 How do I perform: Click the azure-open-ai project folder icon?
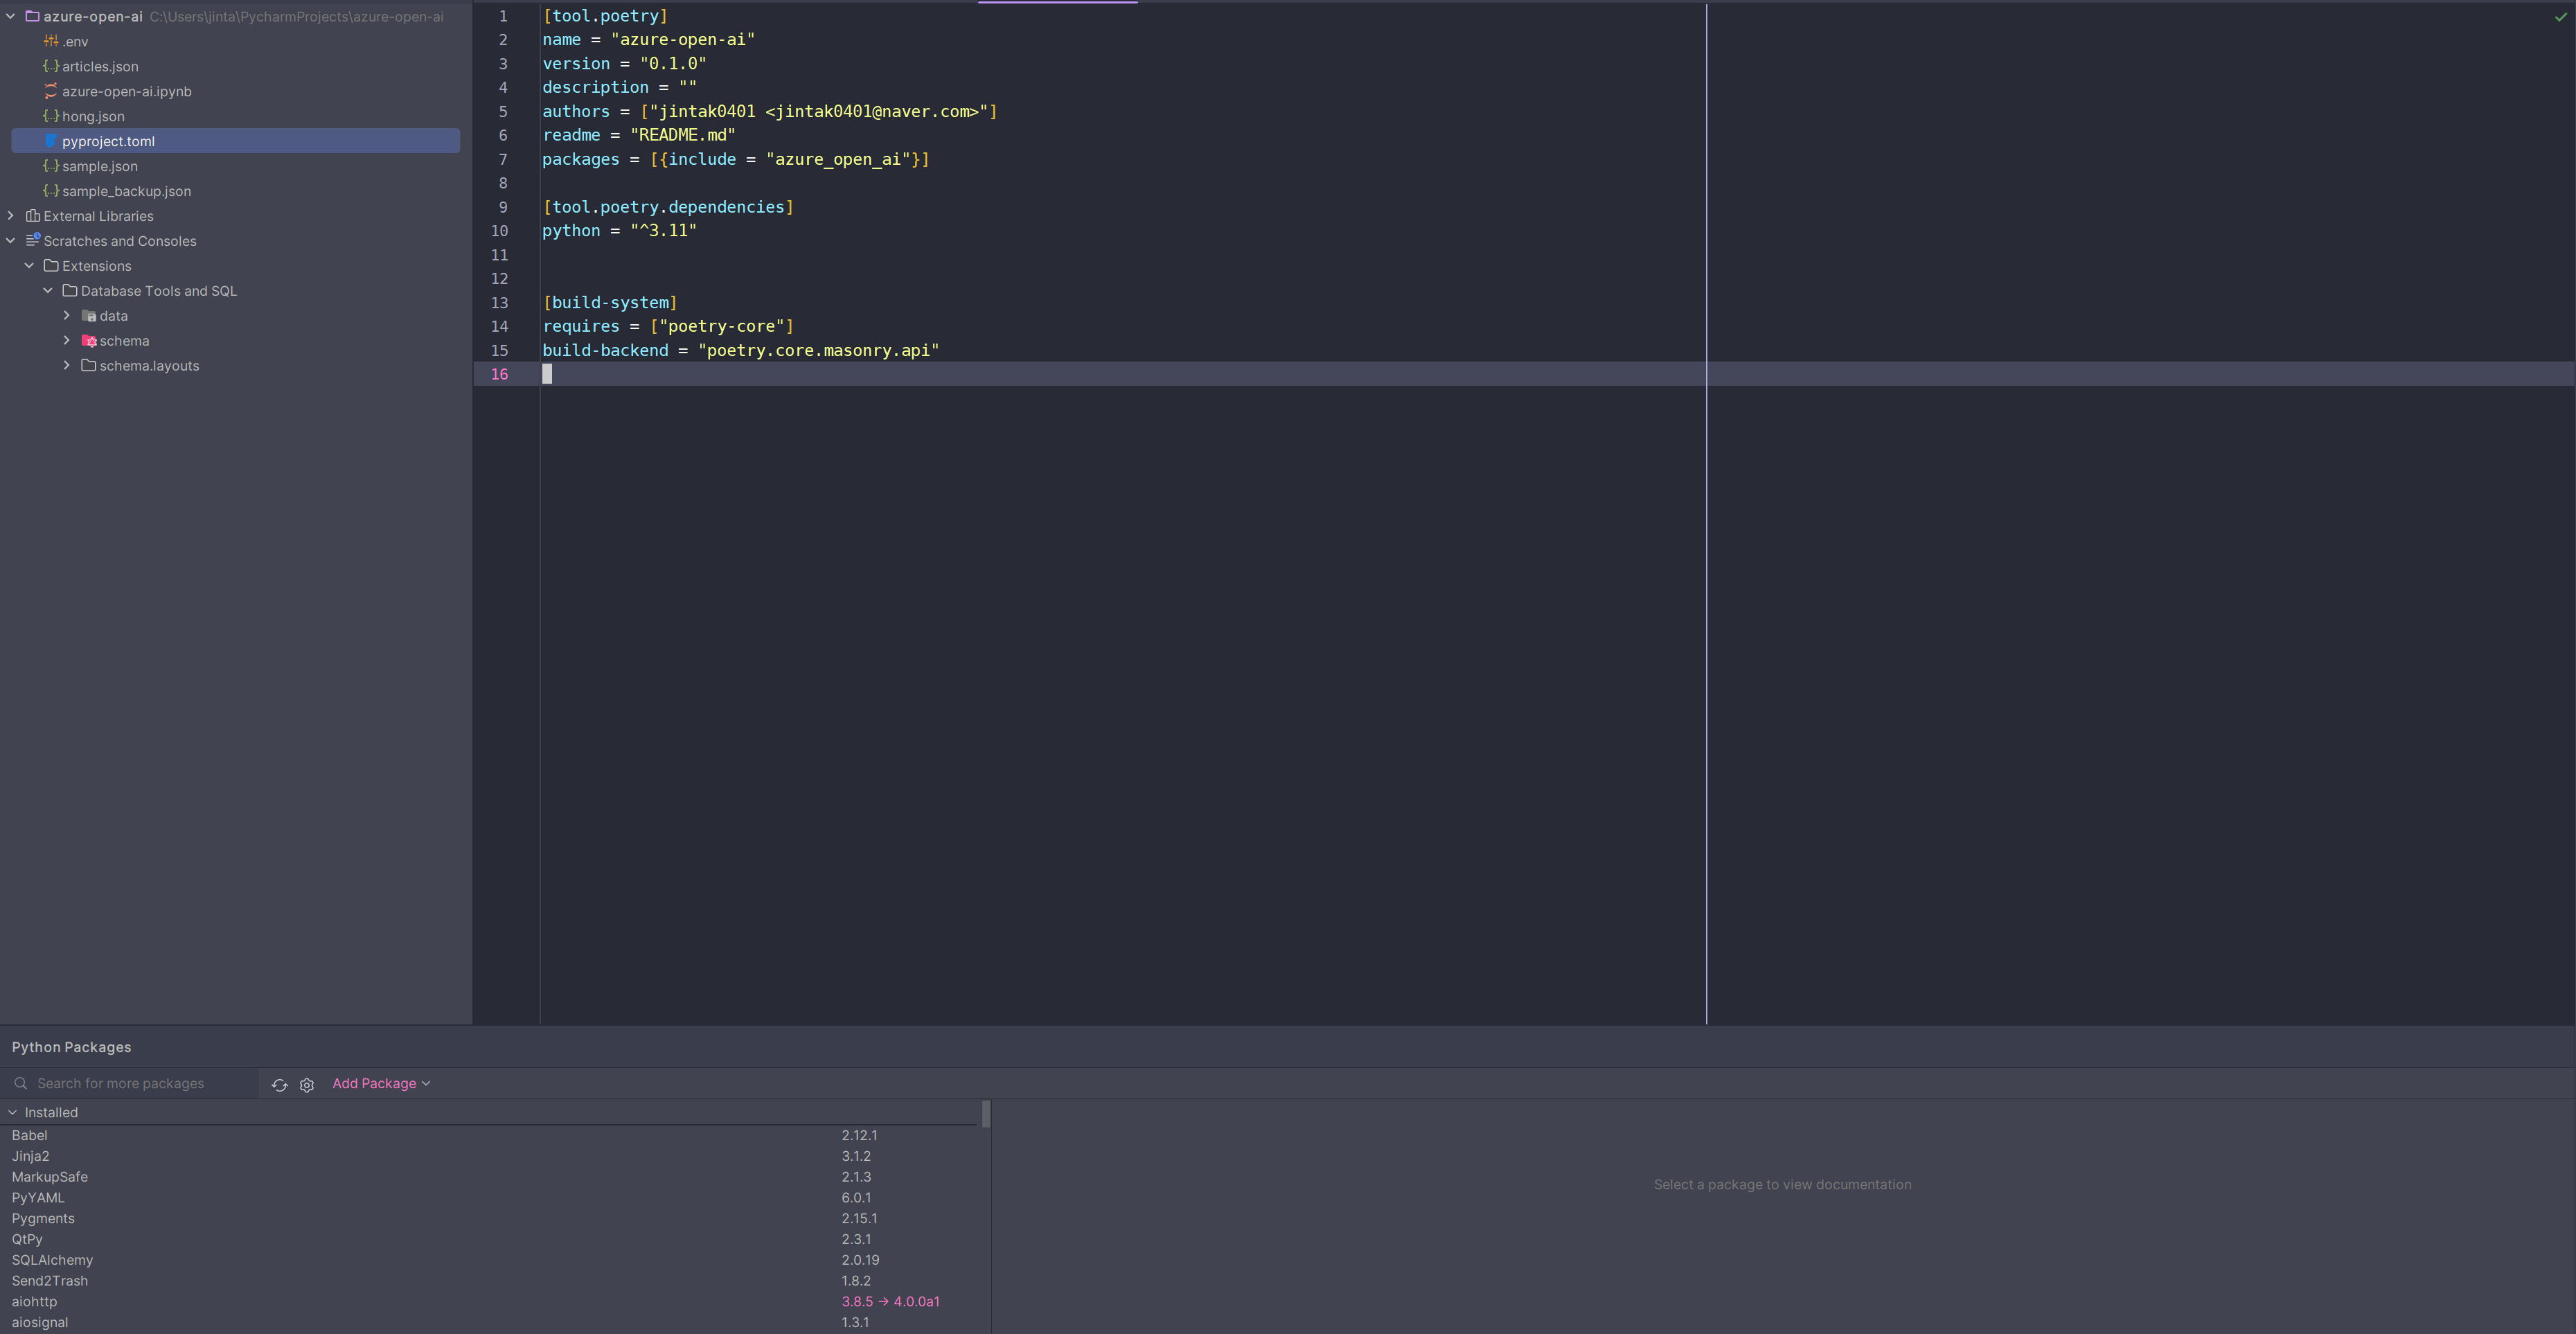click(34, 16)
